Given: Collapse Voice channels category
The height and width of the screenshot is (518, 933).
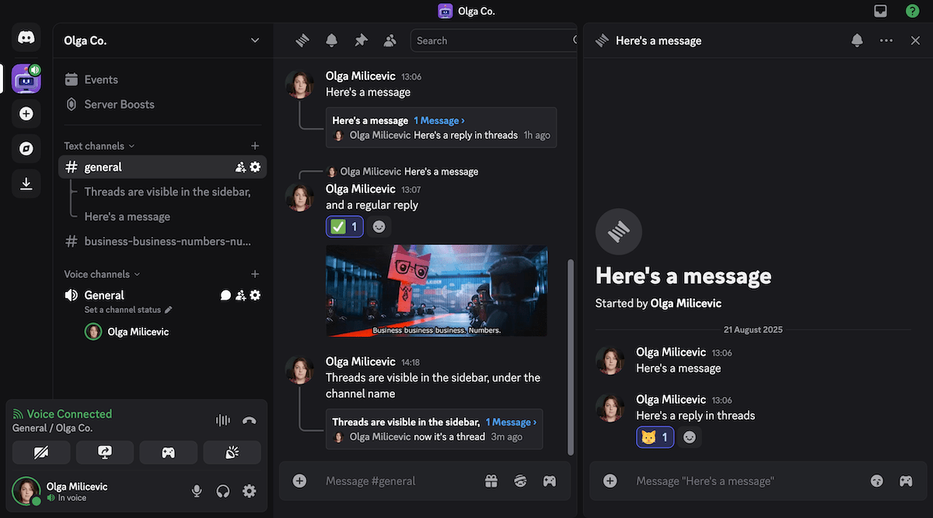Looking at the screenshot, I should click(x=102, y=274).
